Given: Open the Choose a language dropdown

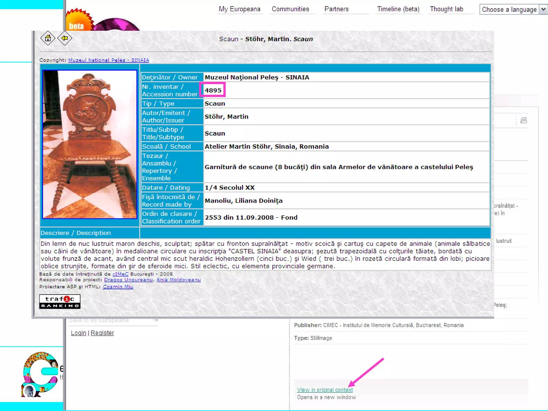Looking at the screenshot, I should click(509, 10).
